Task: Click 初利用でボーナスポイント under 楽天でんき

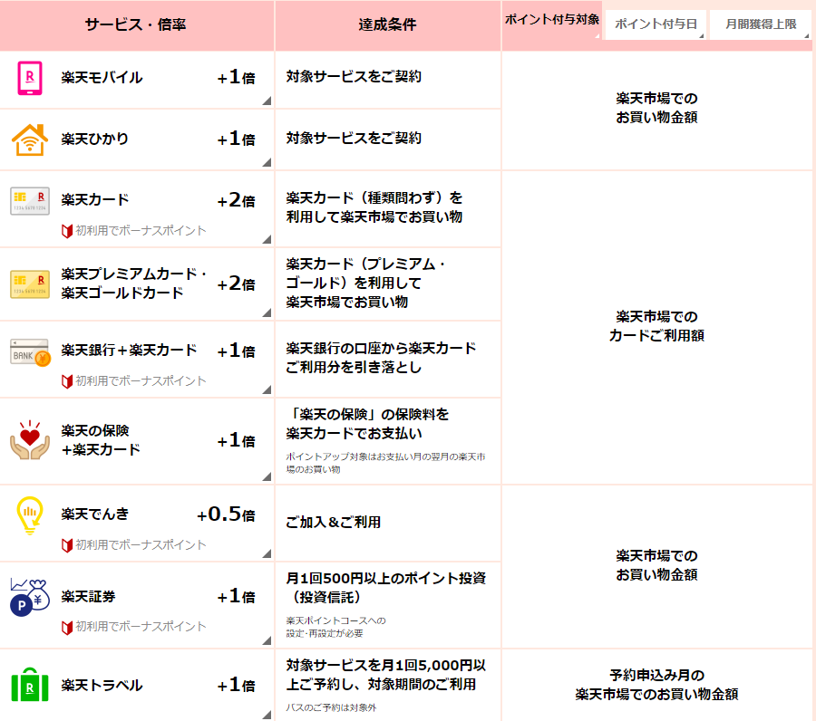Action: click(x=141, y=544)
